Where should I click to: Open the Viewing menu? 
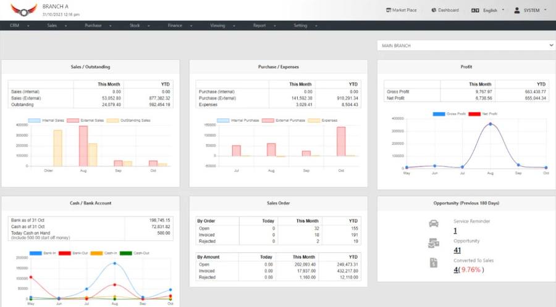pos(222,25)
